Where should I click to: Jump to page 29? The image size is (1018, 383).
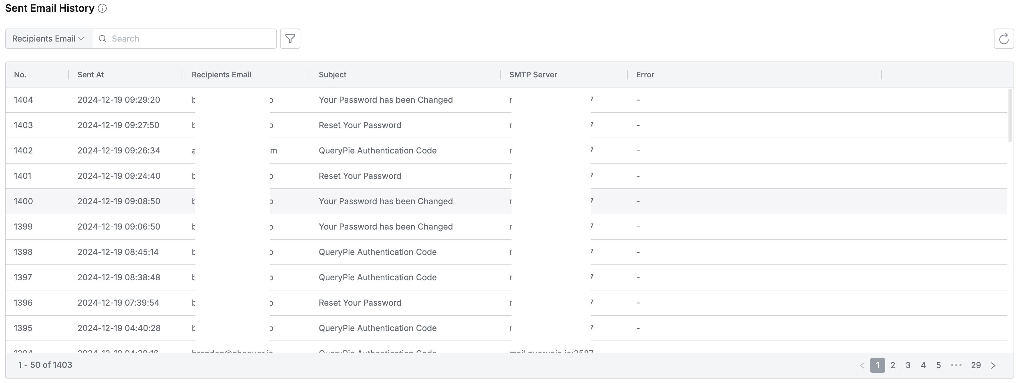coord(976,365)
